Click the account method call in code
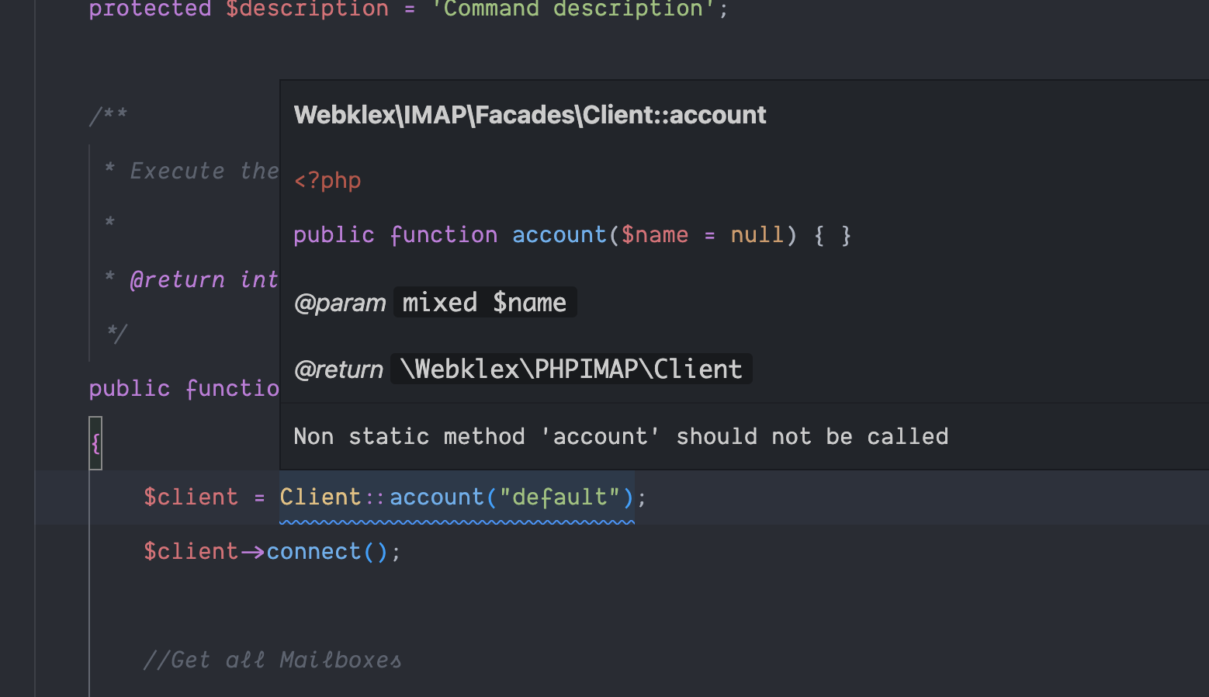Viewport: 1209px width, 697px height. pos(436,497)
